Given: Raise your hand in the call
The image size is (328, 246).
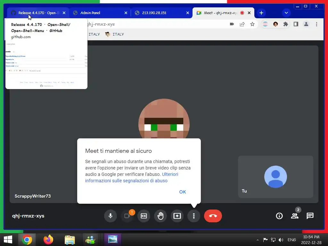Looking at the screenshot, I should (x=160, y=216).
